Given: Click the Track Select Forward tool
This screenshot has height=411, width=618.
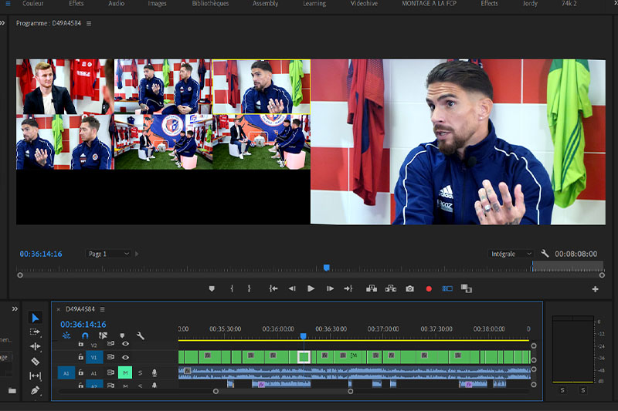Looking at the screenshot, I should 35,332.
